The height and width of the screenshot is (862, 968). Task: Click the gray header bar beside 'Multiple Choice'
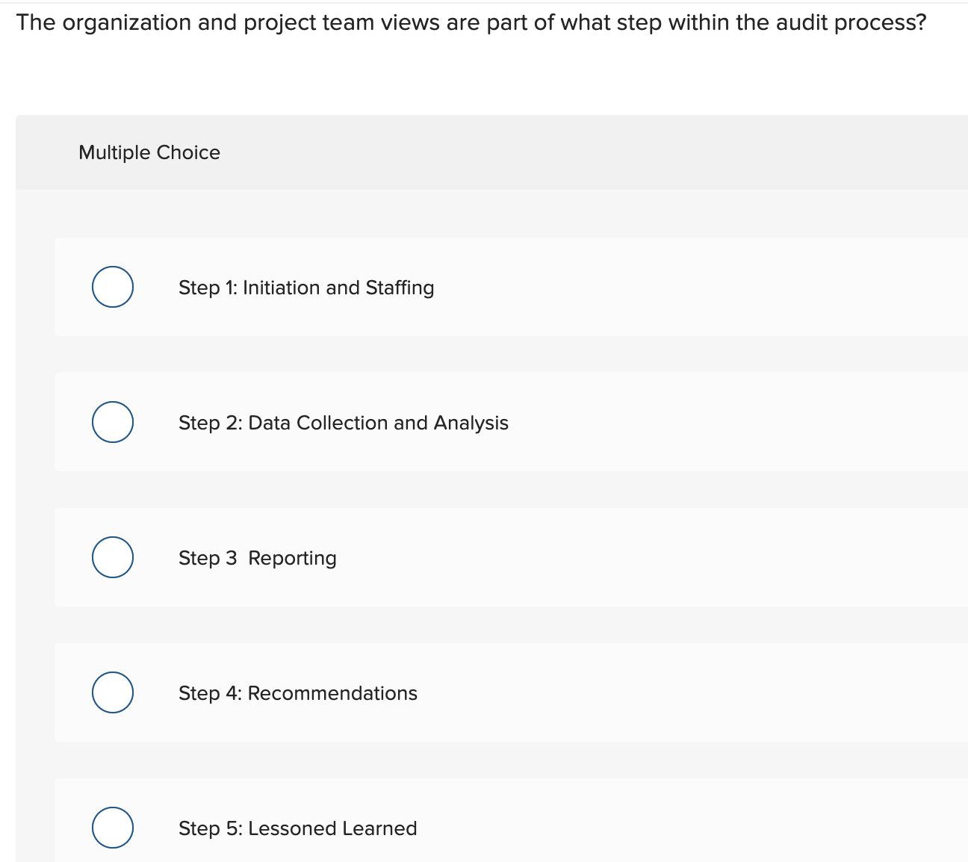click(598, 152)
